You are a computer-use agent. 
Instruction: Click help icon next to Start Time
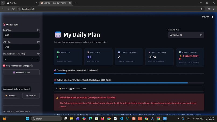(38, 30)
